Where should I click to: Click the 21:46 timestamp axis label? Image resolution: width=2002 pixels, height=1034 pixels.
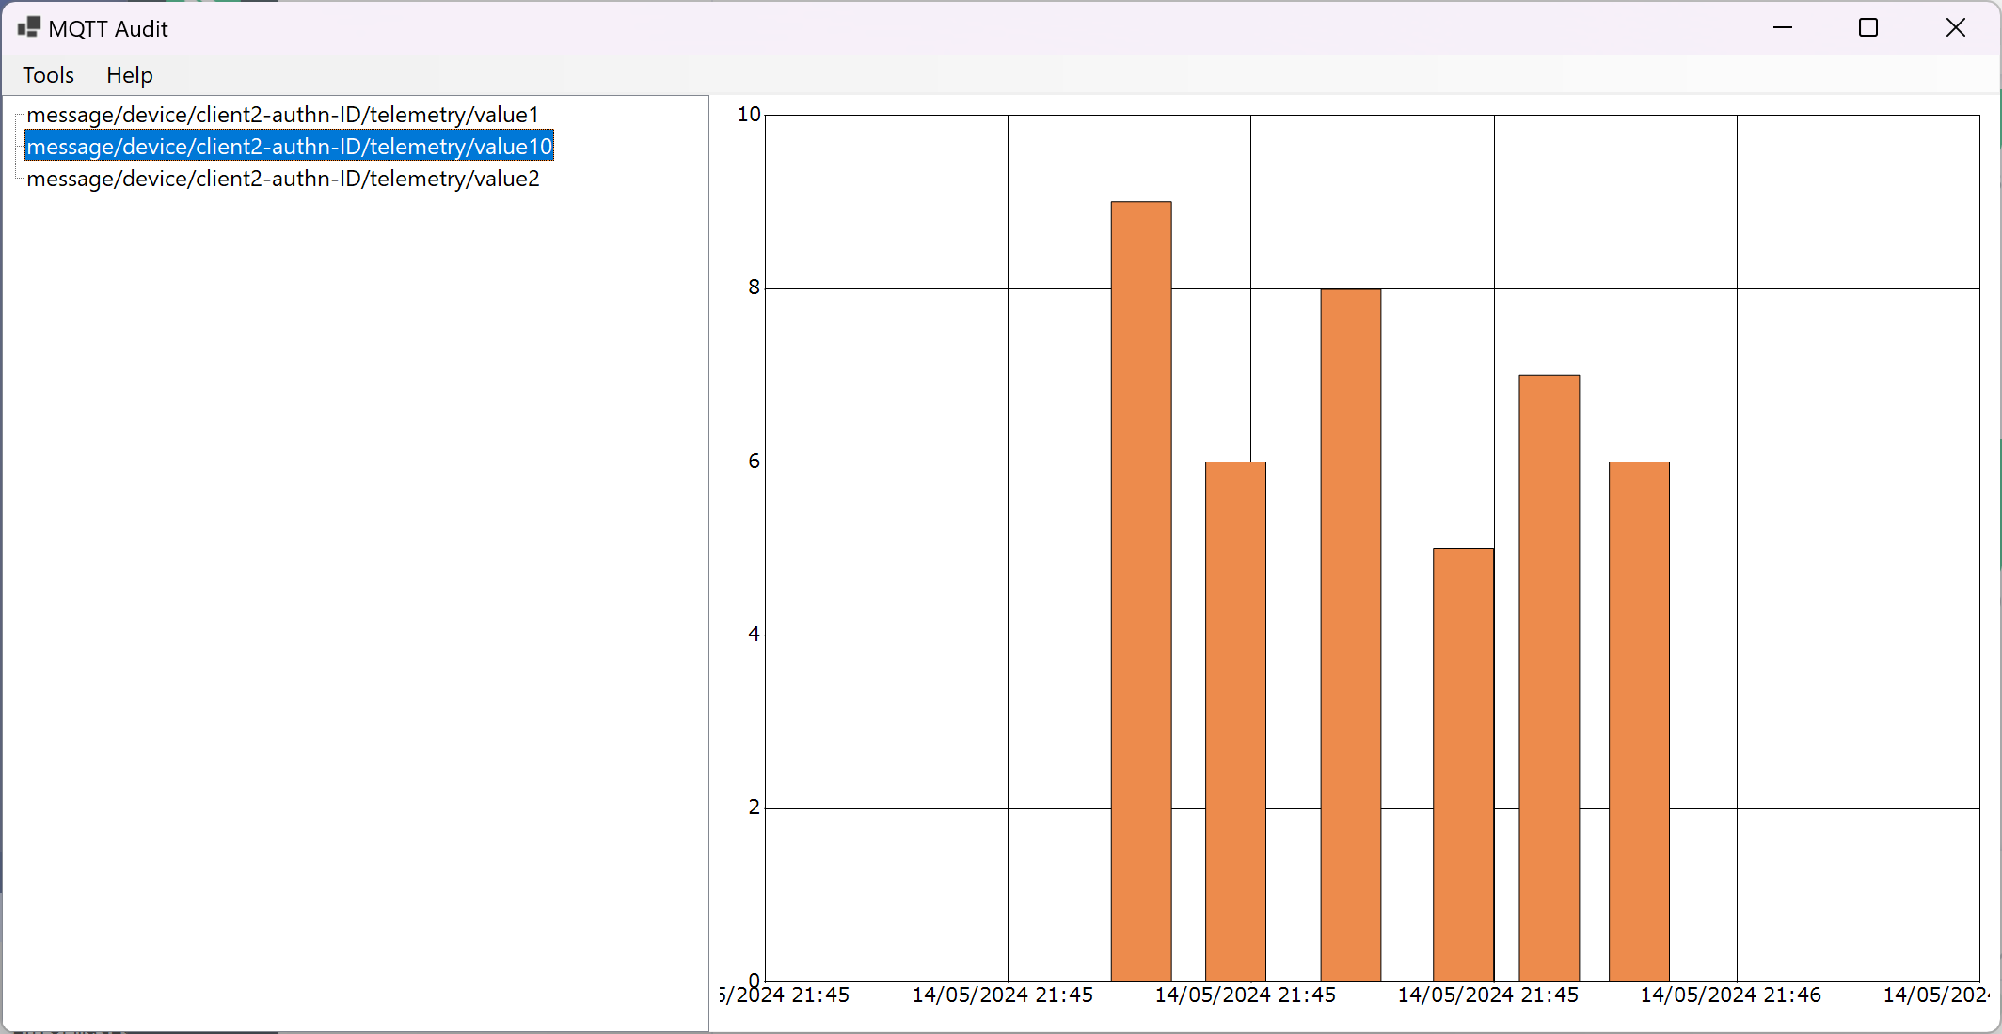(1730, 995)
